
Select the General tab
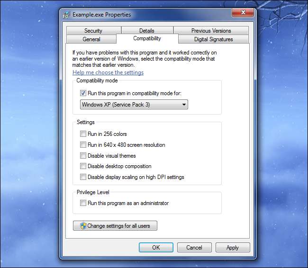[x=91, y=39]
